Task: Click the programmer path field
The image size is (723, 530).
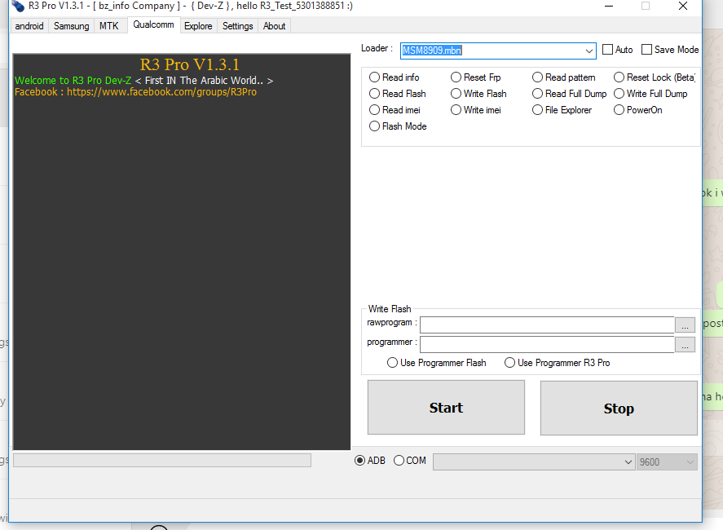Action: 547,345
